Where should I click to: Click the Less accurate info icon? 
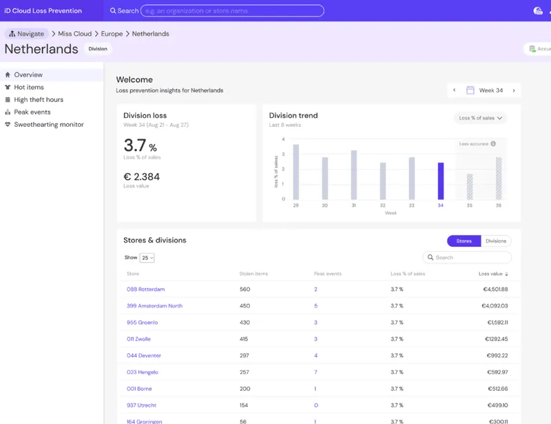[493, 143]
